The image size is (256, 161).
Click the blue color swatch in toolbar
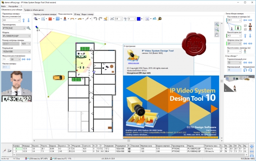pos(139,19)
